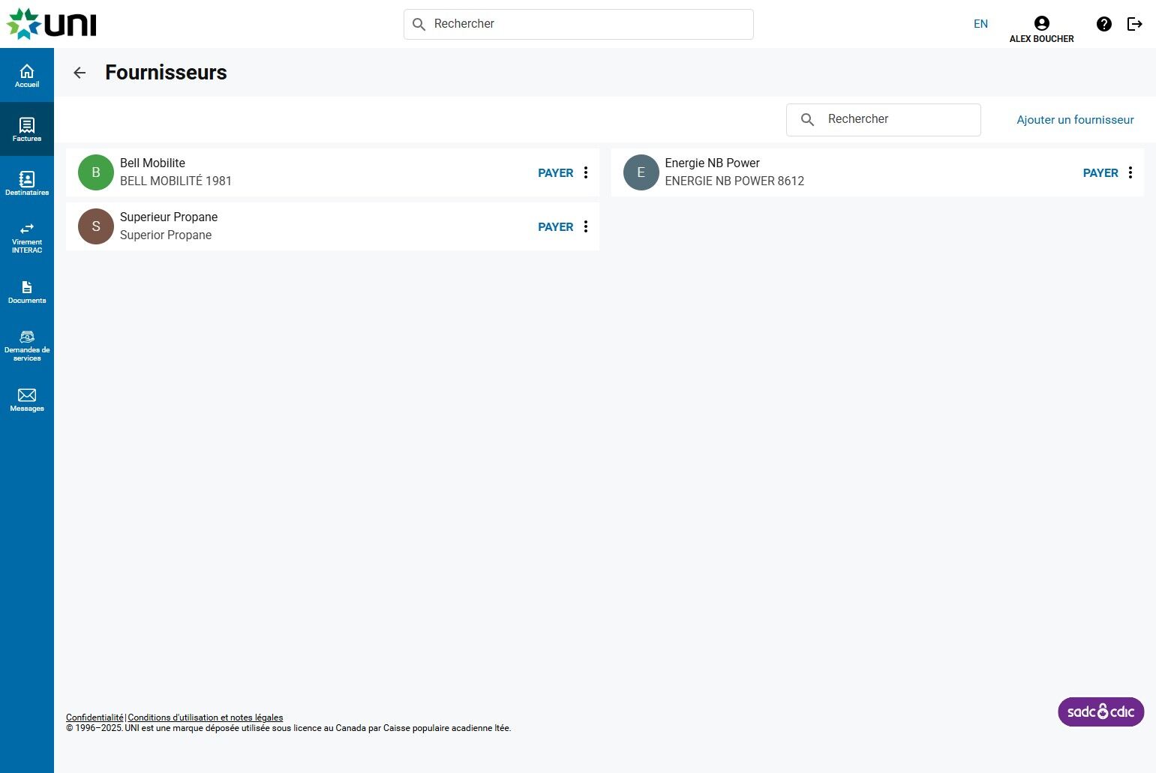Go to Accueil home in sidebar

coord(27,75)
